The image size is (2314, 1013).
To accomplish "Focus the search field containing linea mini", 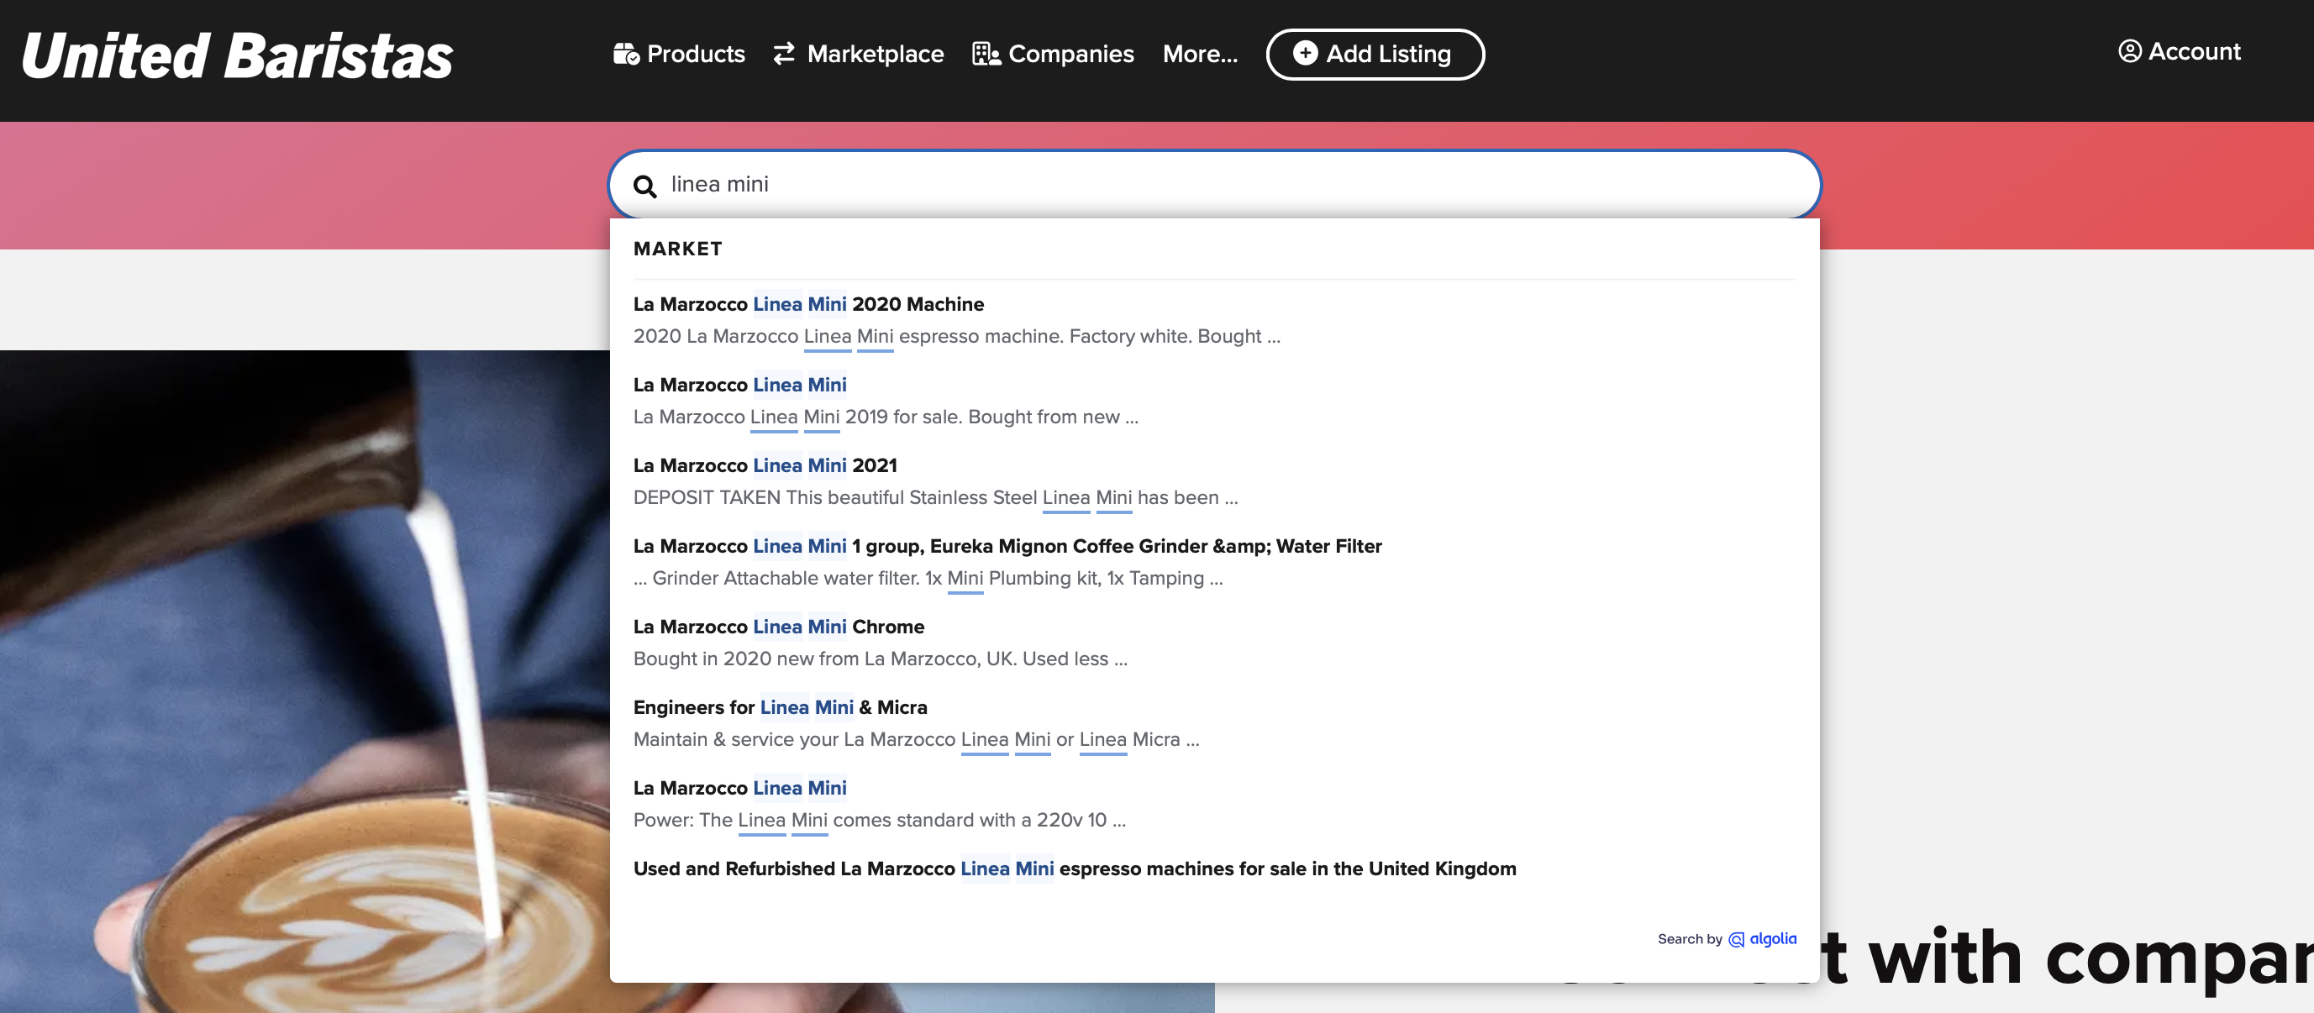I will 1214,184.
